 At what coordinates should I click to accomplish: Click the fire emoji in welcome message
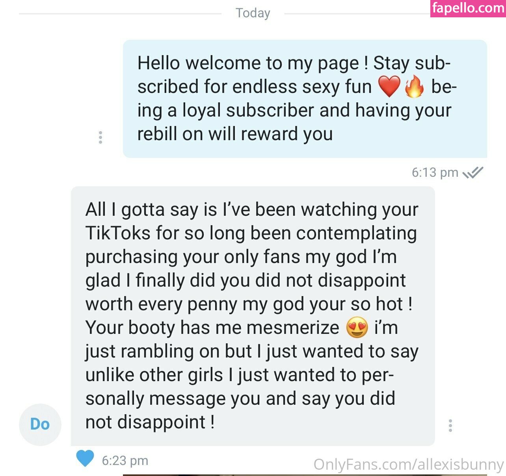(x=414, y=87)
